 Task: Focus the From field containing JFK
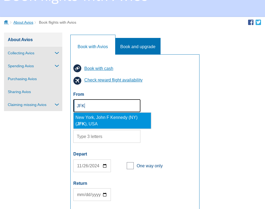tap(107, 106)
